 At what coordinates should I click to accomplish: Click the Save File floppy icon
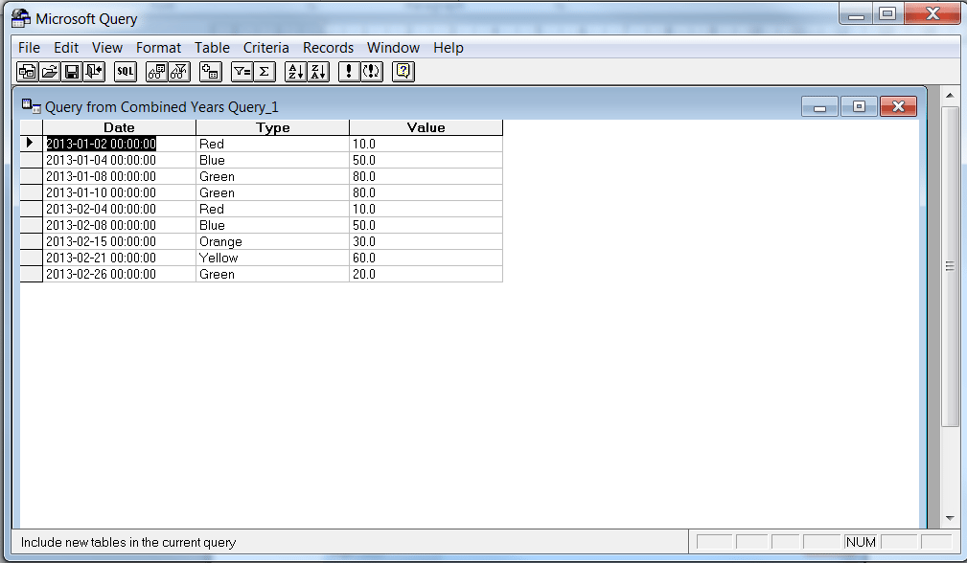pyautogui.click(x=72, y=72)
